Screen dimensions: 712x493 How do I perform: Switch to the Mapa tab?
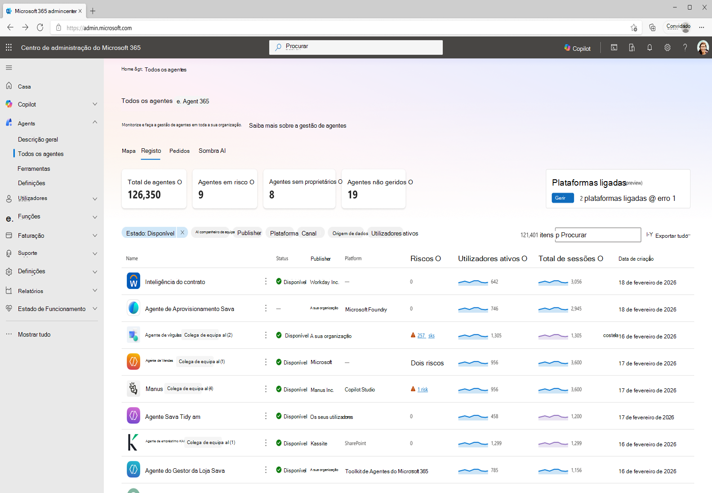pyautogui.click(x=129, y=151)
